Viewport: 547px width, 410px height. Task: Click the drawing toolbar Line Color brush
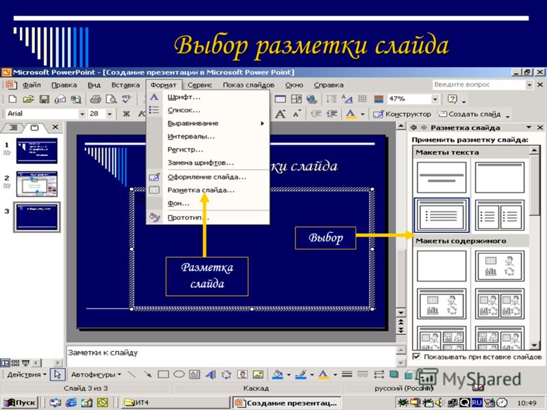point(300,374)
